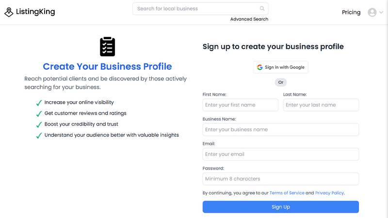Click the clipboard checklist icon
The image size is (388, 218).
pyautogui.click(x=107, y=47)
